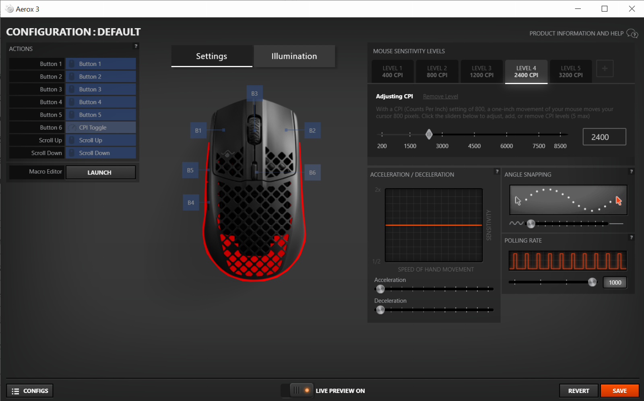
Task: Select B6 marker on mouse diagram
Action: click(x=312, y=173)
